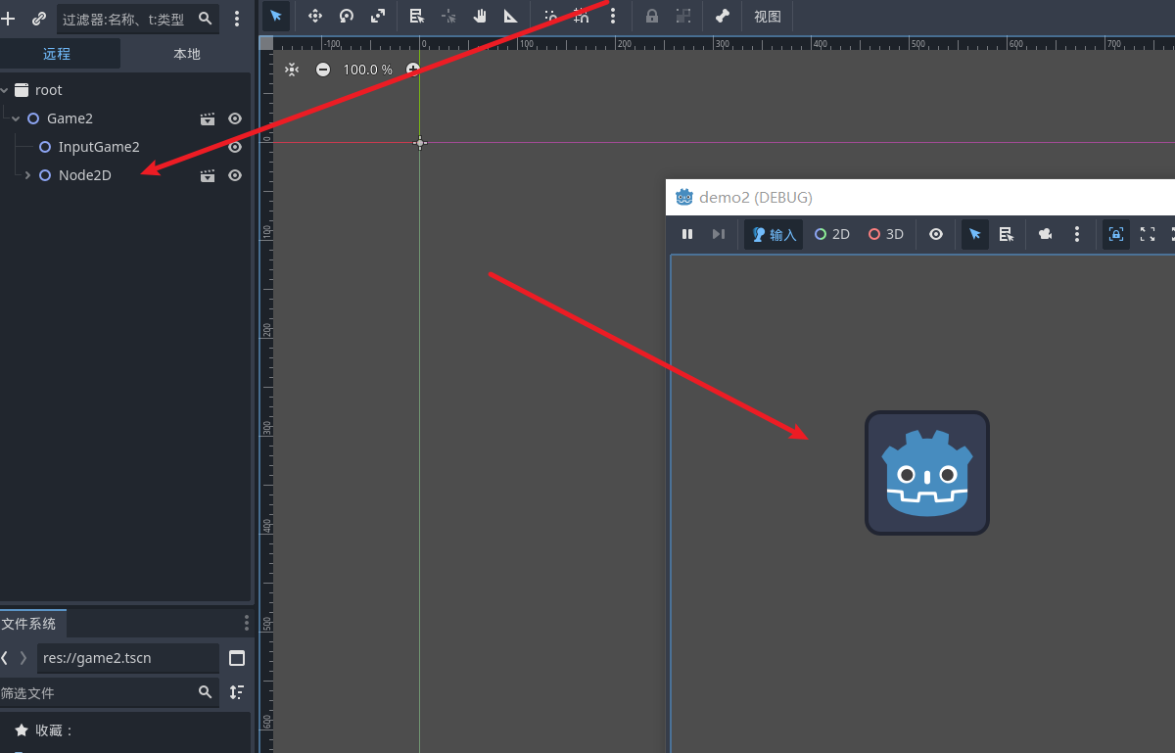Toggle camera override in demo2 toolbar

pos(1046,234)
